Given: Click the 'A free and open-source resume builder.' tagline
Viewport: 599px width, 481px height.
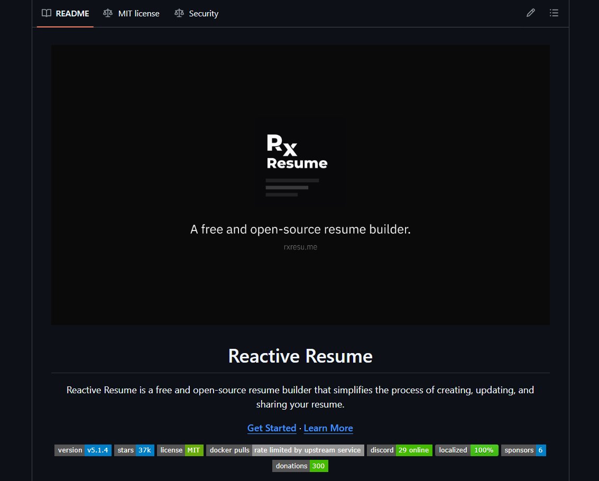Looking at the screenshot, I should point(300,229).
